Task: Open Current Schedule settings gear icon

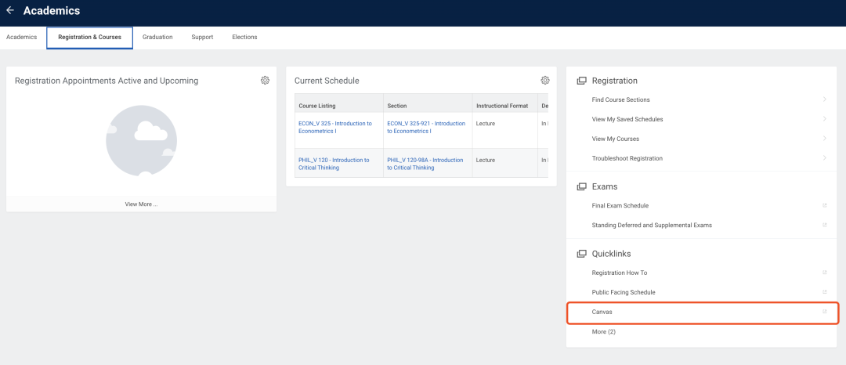Action: (x=545, y=81)
